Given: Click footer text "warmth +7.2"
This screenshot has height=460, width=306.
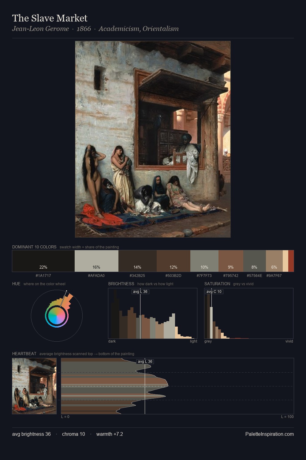Looking at the screenshot, I should [x=110, y=434].
